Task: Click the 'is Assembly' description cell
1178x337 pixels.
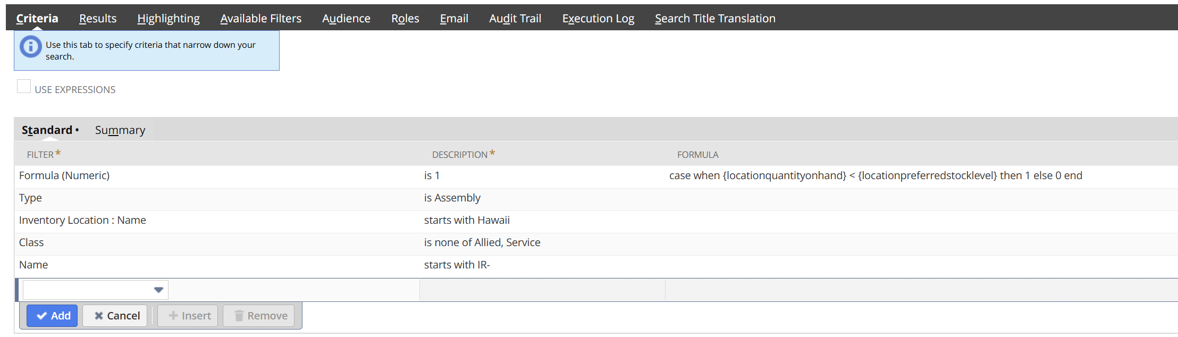Action: click(452, 198)
